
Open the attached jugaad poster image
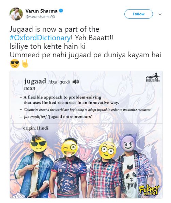click(86, 134)
